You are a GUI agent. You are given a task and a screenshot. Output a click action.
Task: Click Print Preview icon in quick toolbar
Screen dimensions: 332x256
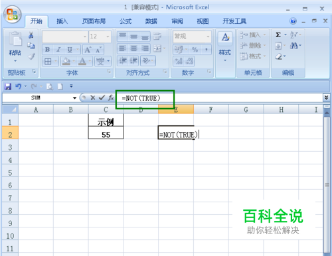point(50,86)
